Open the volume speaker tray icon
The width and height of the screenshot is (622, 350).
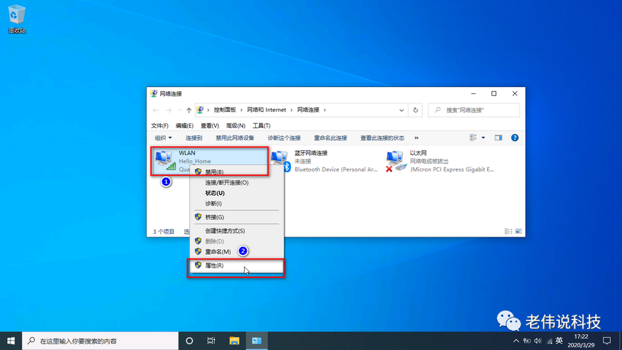click(538, 341)
